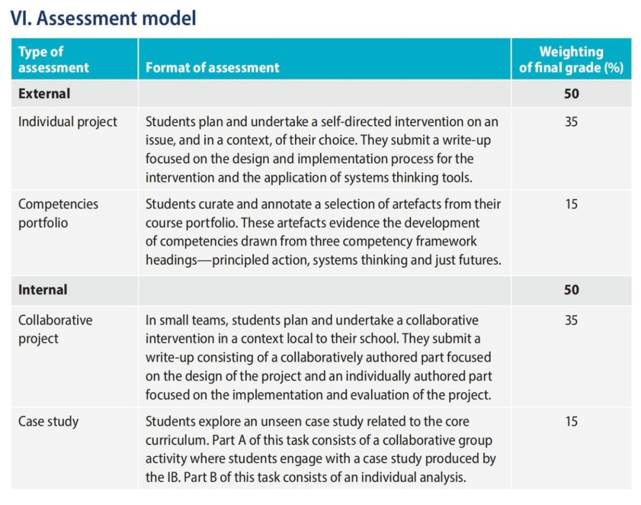Select the "Weighting of final grade (%)" header
The height and width of the screenshot is (505, 641).
coord(571,59)
